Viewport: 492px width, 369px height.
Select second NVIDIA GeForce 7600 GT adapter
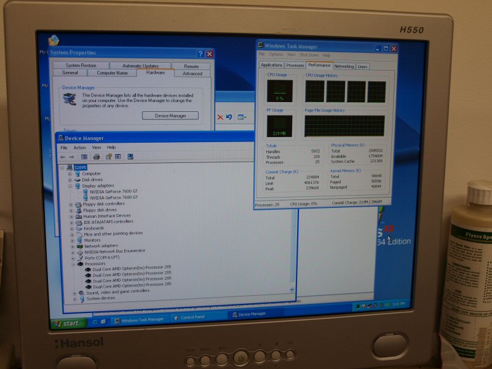[x=114, y=197]
